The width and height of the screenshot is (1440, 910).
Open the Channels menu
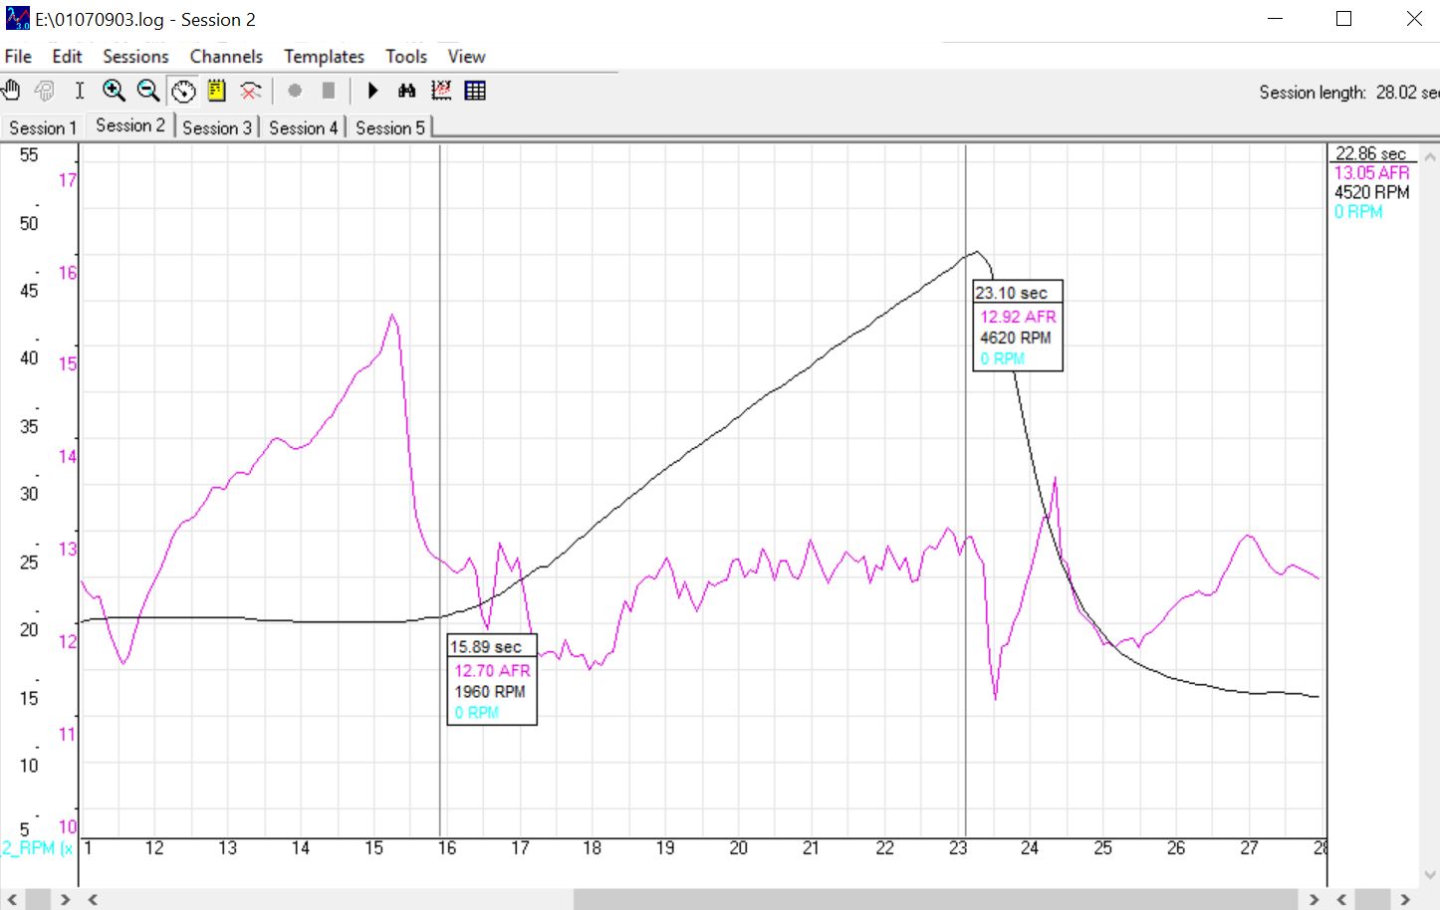226,57
